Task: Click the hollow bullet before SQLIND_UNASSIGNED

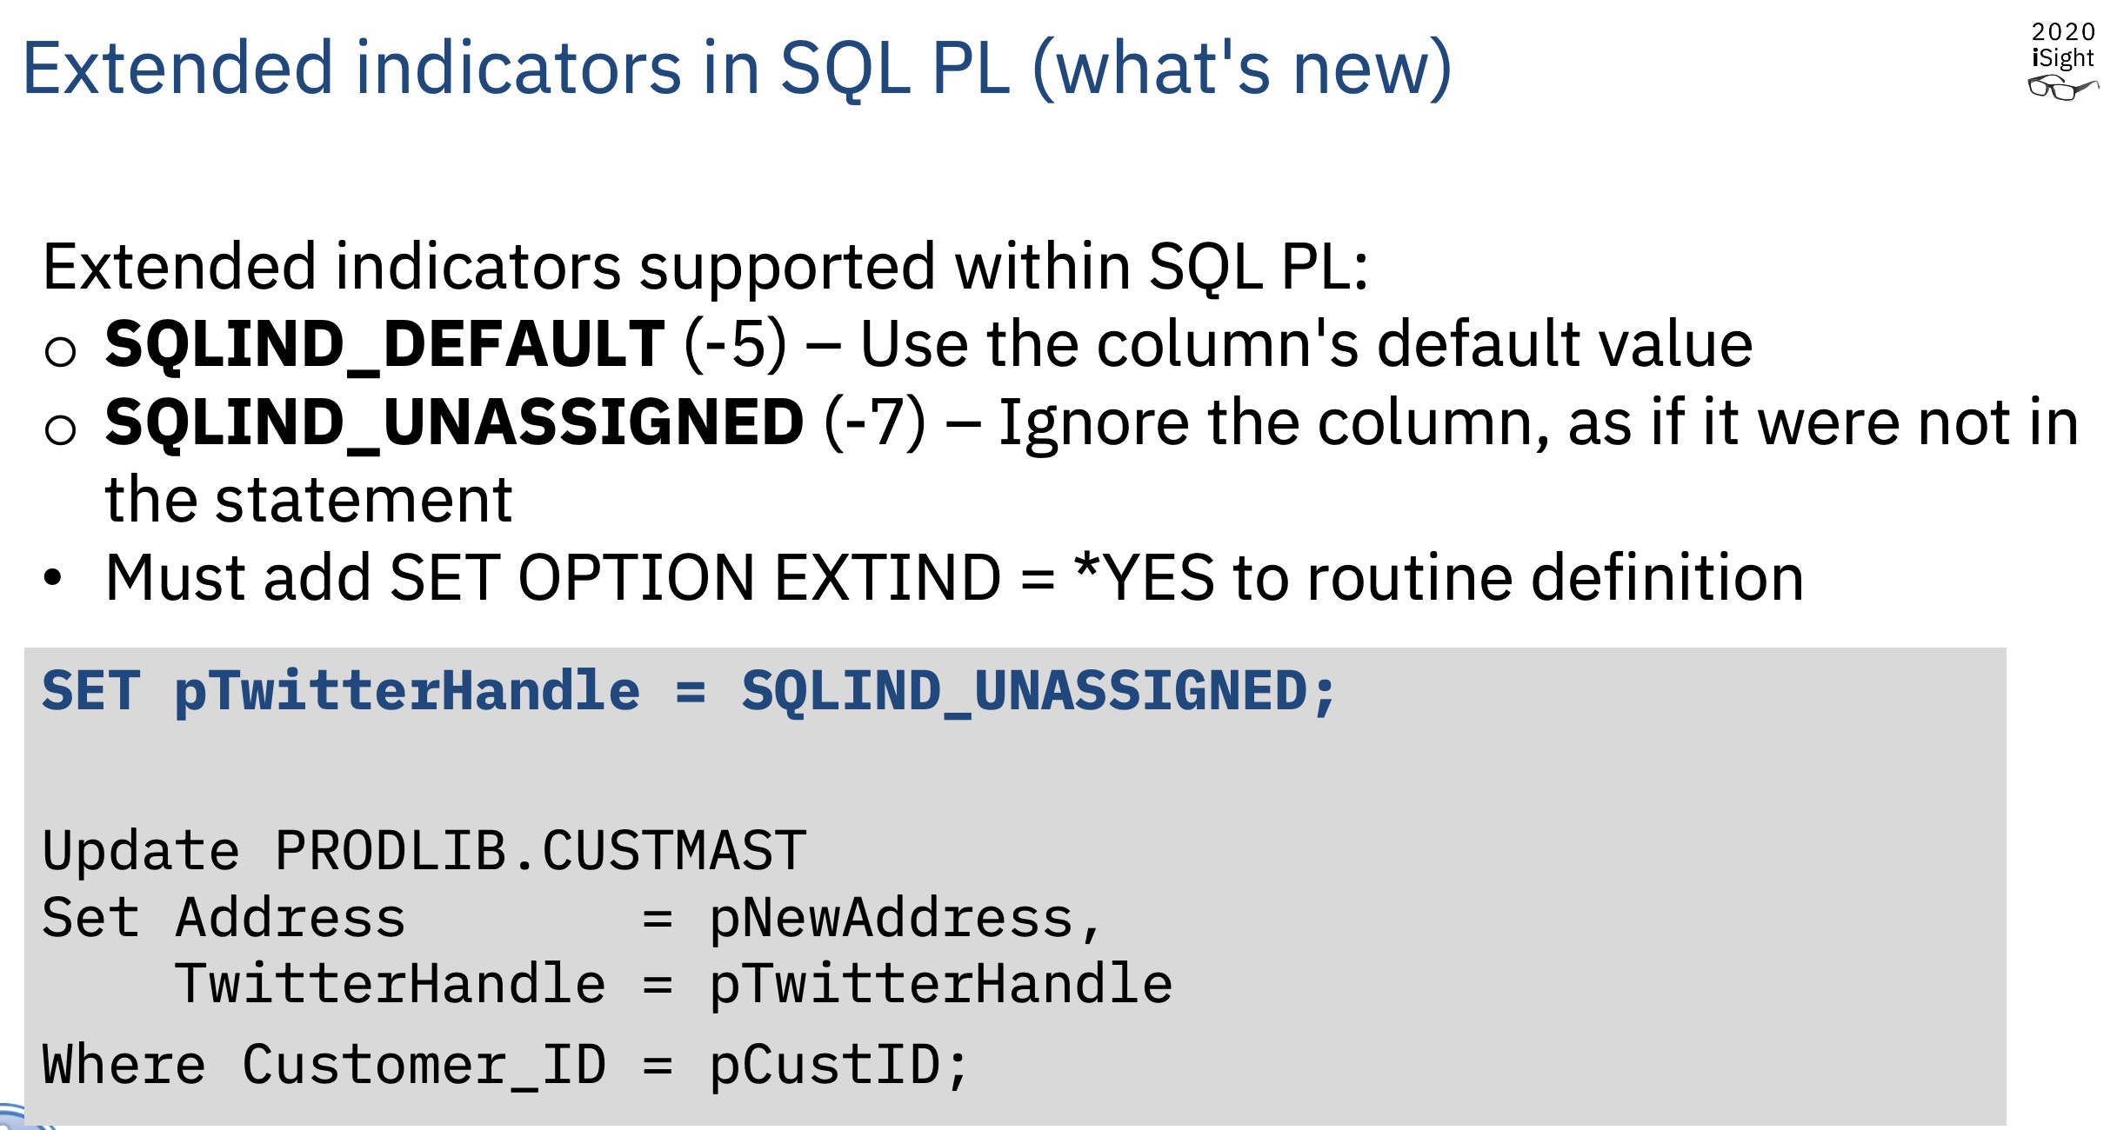Action: pyautogui.click(x=60, y=429)
